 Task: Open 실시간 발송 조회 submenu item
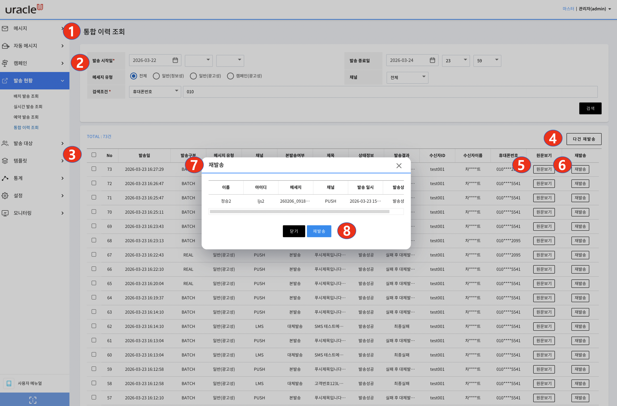click(28, 106)
